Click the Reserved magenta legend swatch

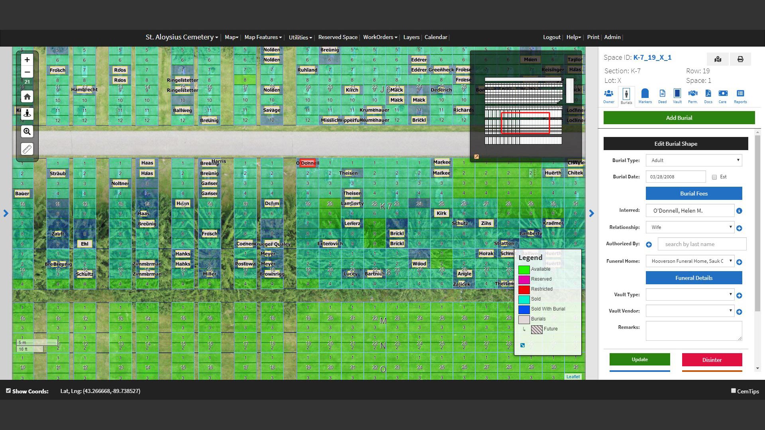click(524, 279)
